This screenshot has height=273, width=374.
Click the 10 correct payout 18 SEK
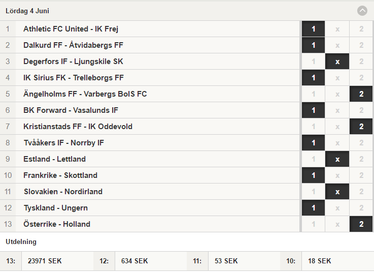(x=319, y=261)
